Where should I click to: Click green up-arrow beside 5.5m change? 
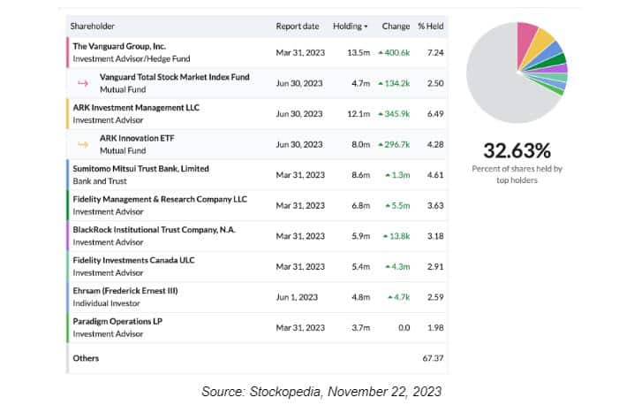click(389, 205)
